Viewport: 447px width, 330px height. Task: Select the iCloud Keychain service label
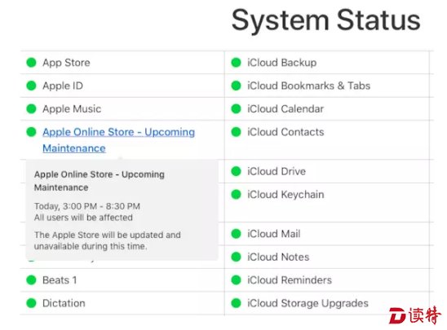point(285,195)
